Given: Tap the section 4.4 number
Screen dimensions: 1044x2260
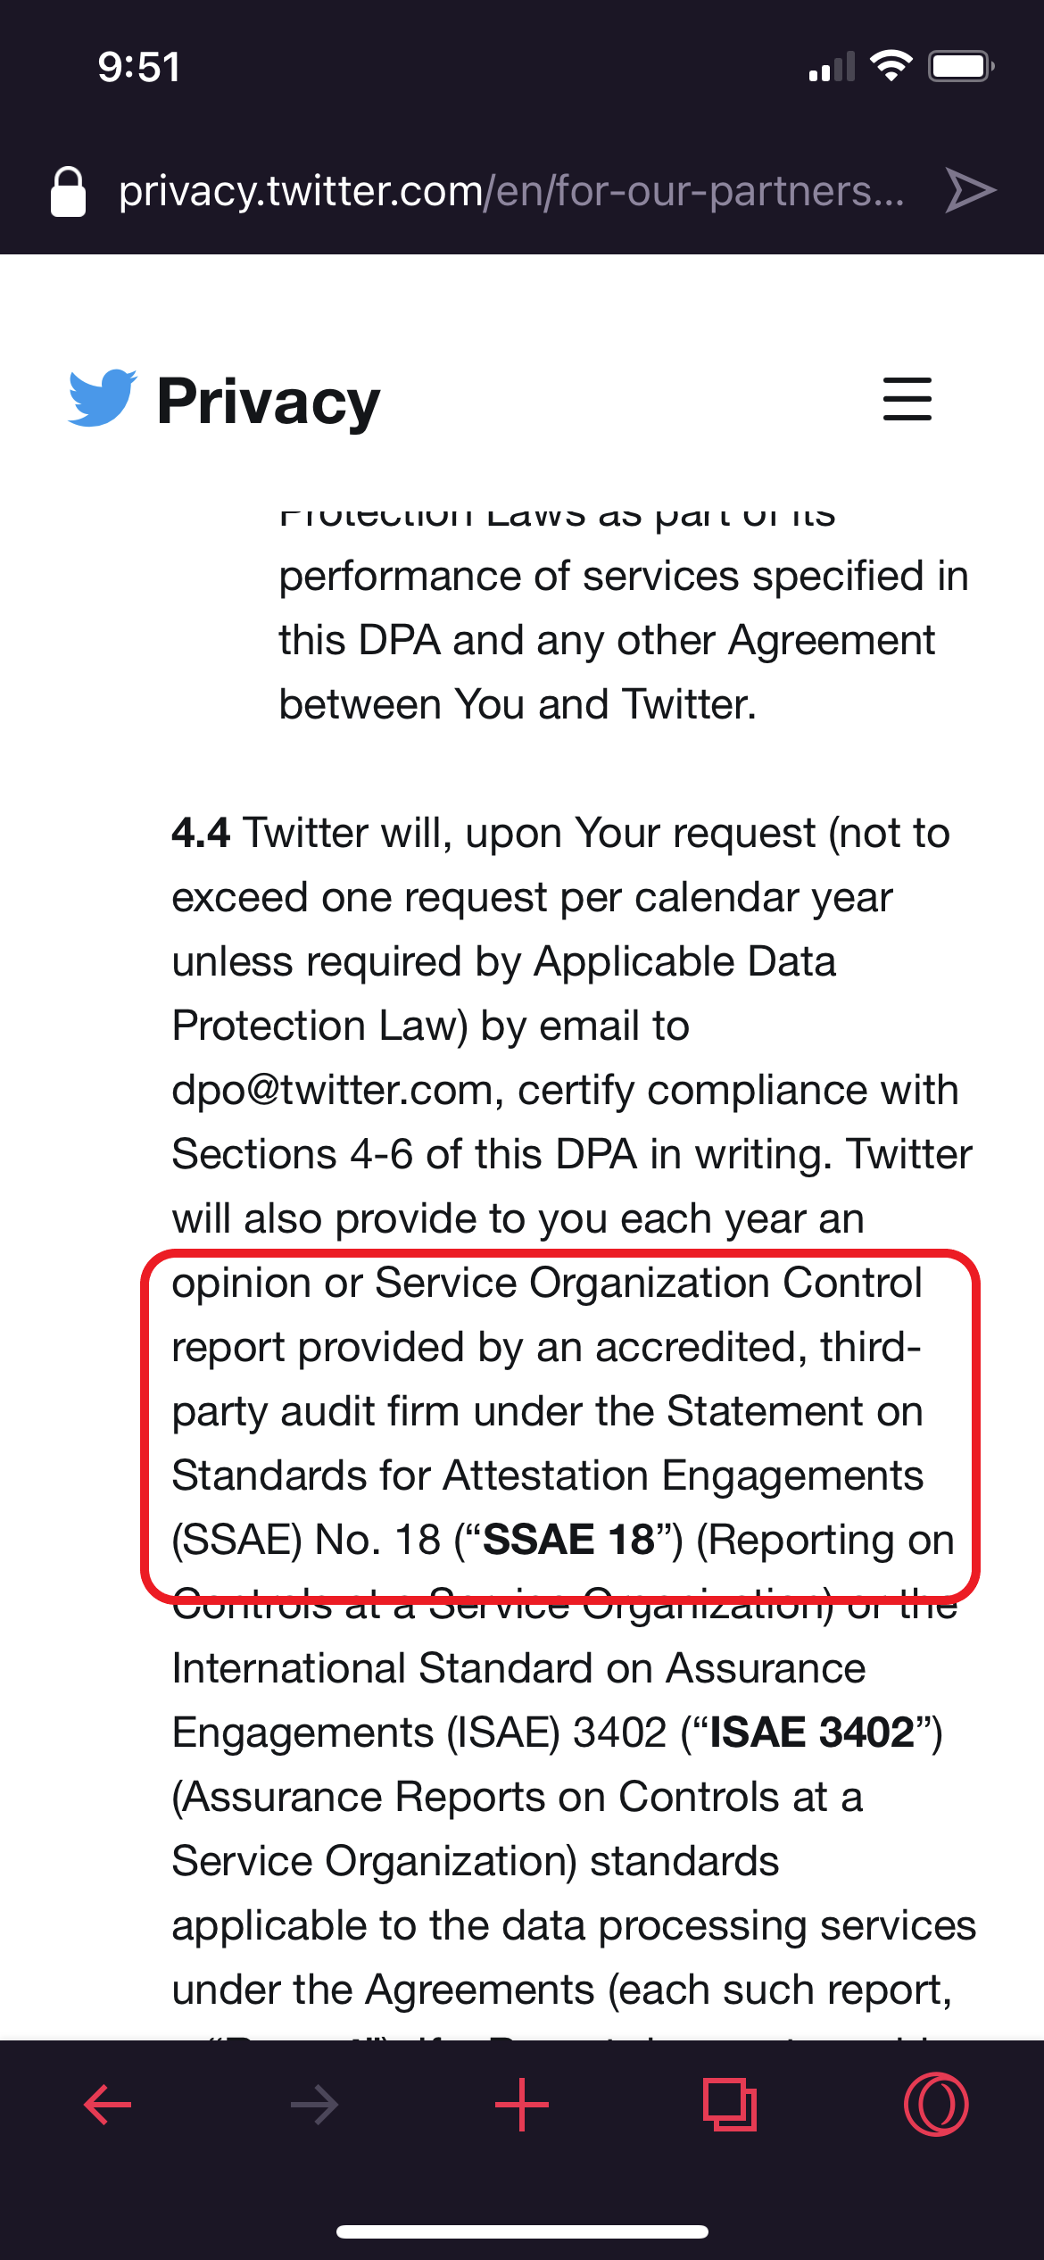Looking at the screenshot, I should [201, 833].
